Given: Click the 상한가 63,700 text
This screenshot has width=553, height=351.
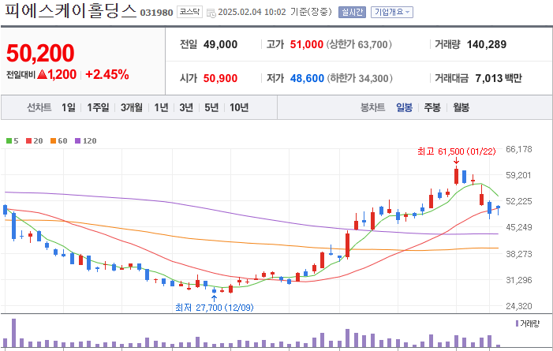Looking at the screenshot, I should (359, 44).
